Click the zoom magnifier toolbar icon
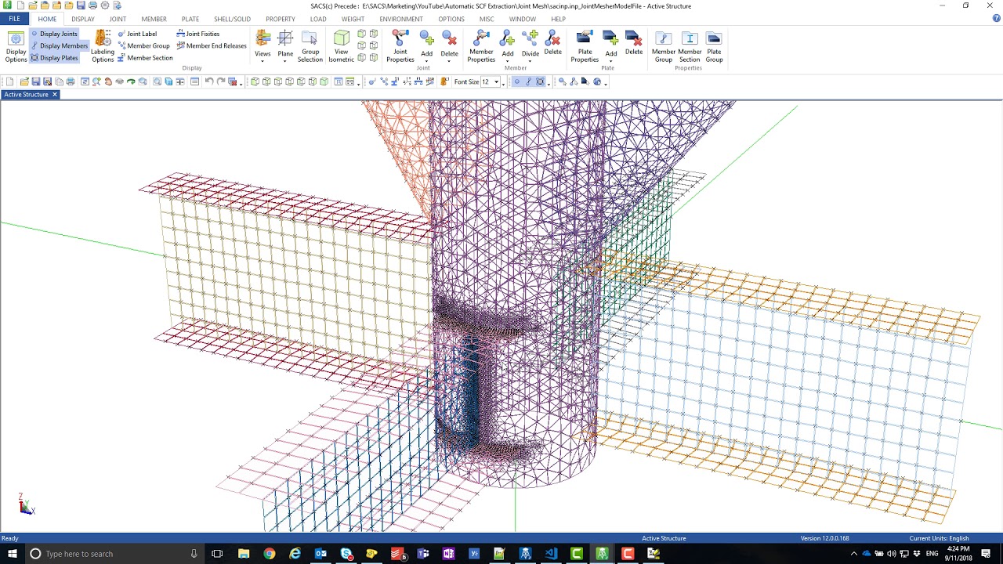The image size is (1003, 564). [x=96, y=81]
